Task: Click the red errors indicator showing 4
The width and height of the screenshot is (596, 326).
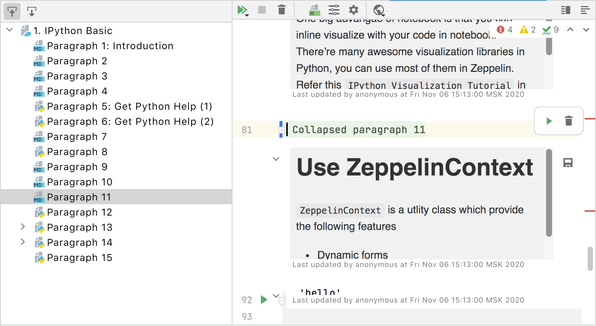Action: pyautogui.click(x=505, y=29)
